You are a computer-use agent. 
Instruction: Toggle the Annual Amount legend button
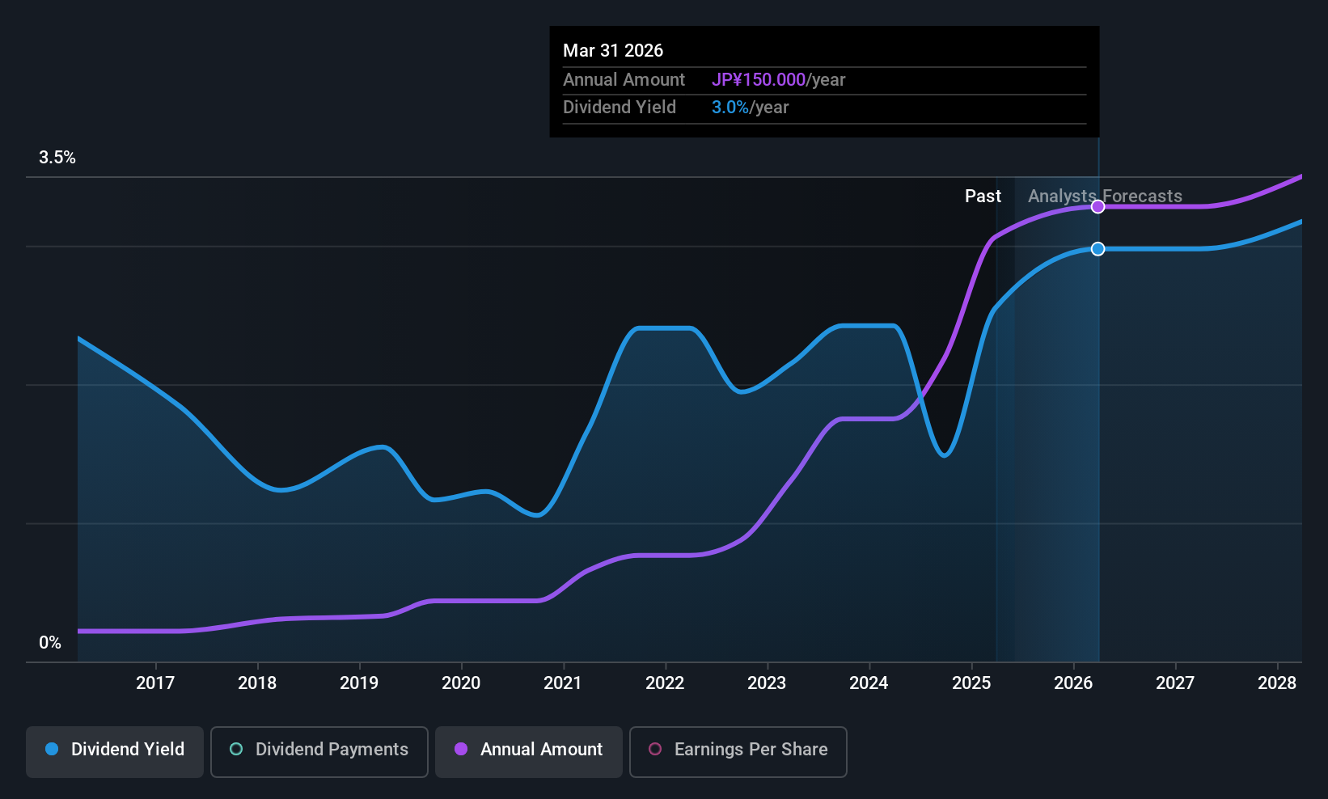point(529,752)
